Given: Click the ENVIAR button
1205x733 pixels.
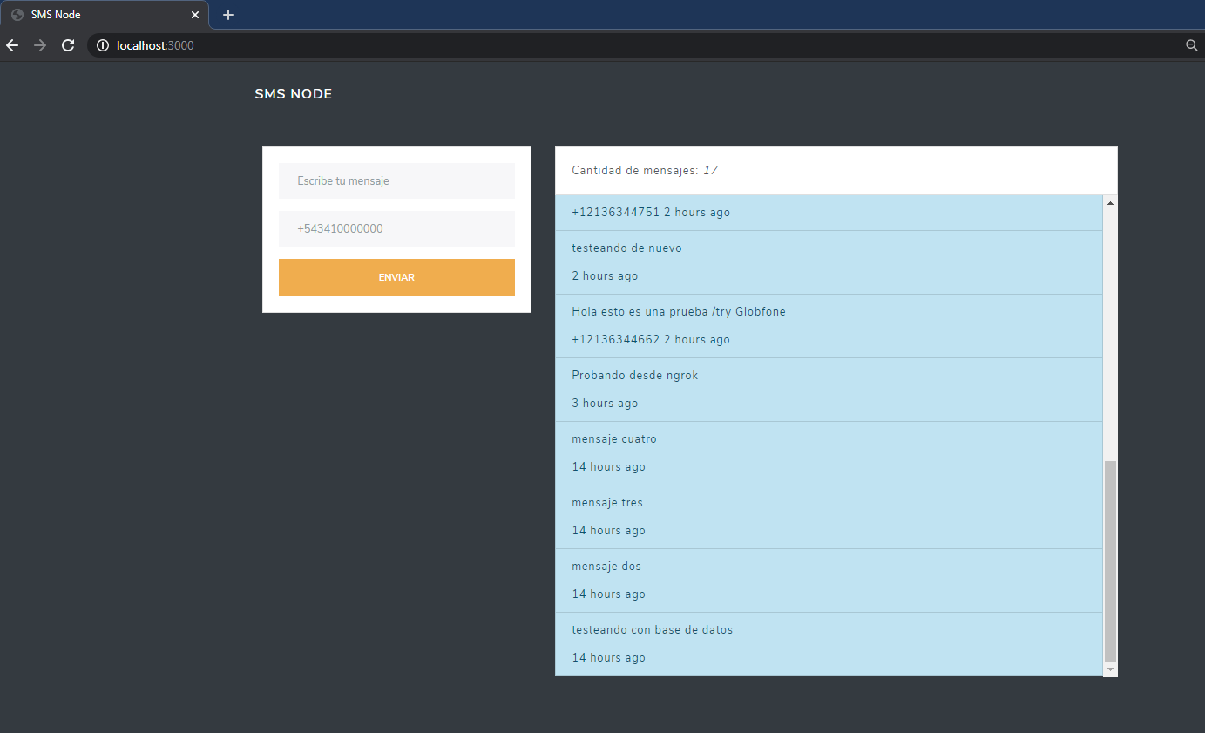Looking at the screenshot, I should coord(396,276).
